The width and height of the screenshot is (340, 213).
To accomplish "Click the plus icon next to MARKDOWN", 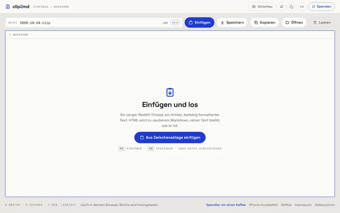I will pos(10,34).
